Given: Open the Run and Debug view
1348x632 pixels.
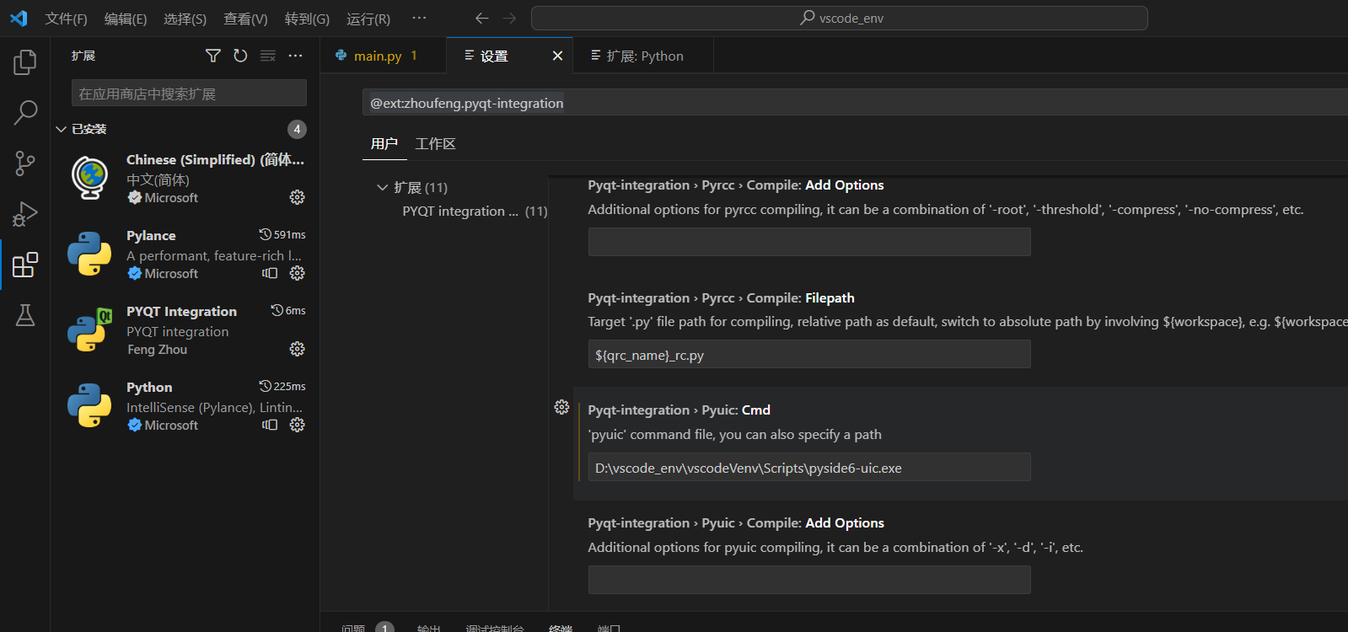Looking at the screenshot, I should [x=25, y=214].
